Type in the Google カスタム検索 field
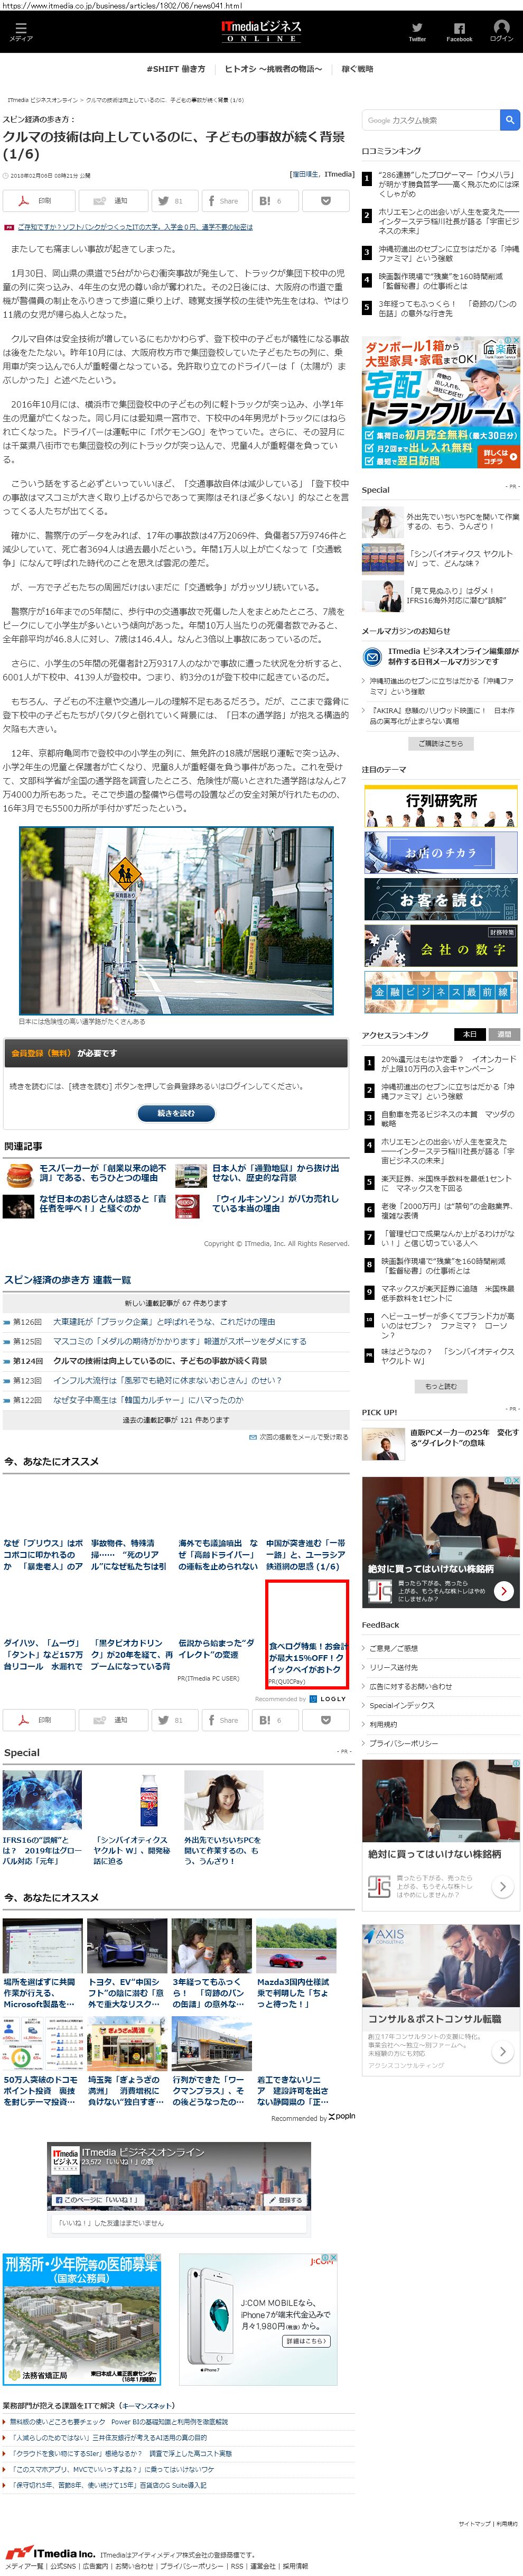The height and width of the screenshot is (2576, 523). (430, 120)
